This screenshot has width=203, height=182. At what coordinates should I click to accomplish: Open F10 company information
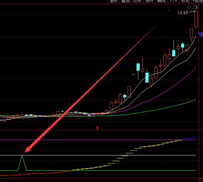click(174, 1)
